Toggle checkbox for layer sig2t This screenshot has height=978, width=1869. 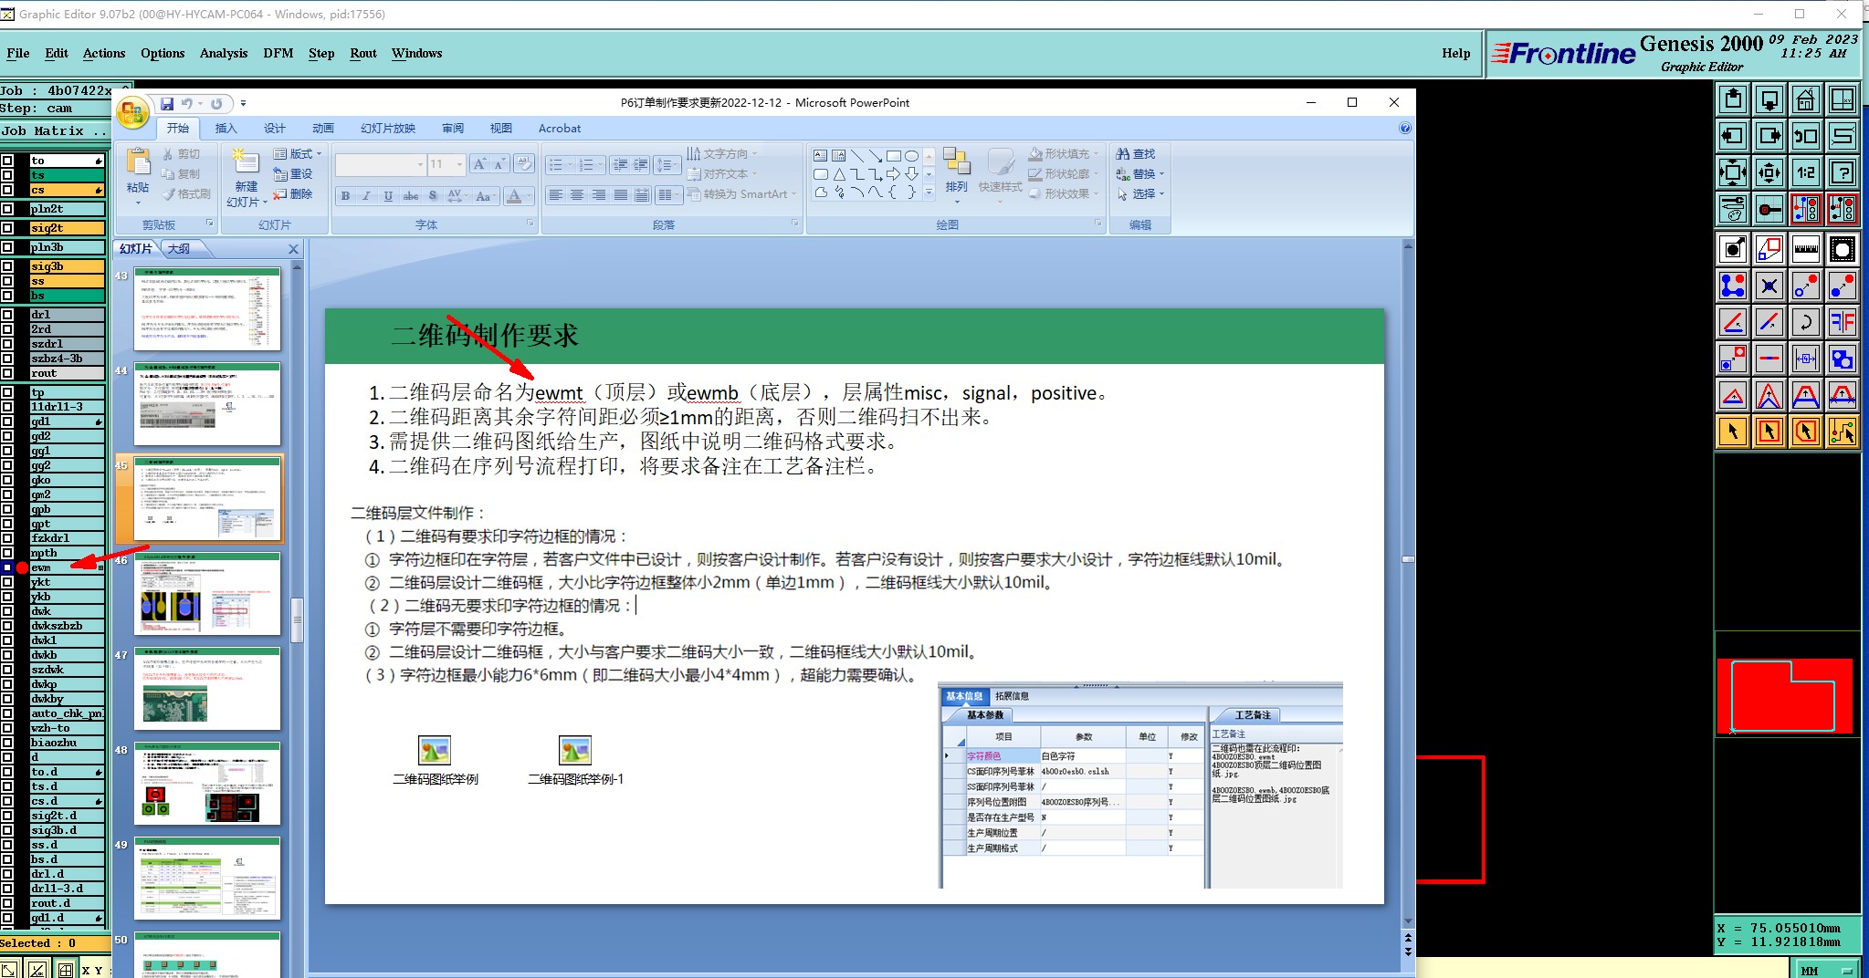tap(7, 228)
